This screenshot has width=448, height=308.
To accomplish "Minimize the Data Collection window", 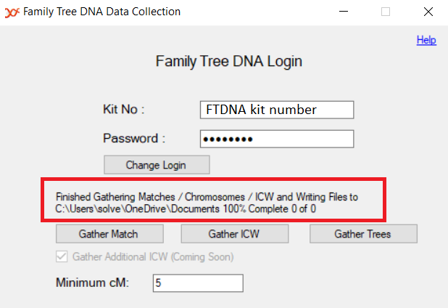I will pyautogui.click(x=344, y=12).
